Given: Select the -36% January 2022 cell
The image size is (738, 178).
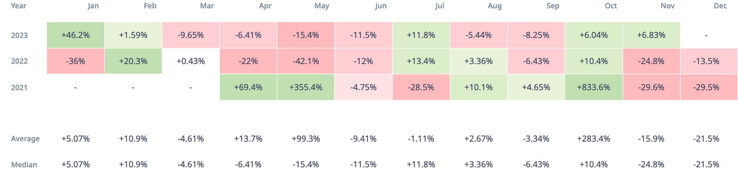Looking at the screenshot, I should pyautogui.click(x=76, y=61).
